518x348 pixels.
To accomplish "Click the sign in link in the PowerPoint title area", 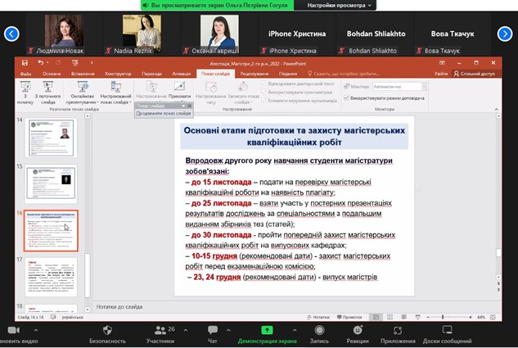I will pyautogui.click(x=441, y=74).
